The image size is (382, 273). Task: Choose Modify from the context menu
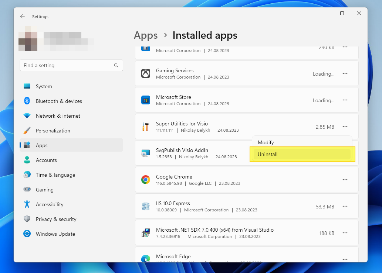pos(302,142)
